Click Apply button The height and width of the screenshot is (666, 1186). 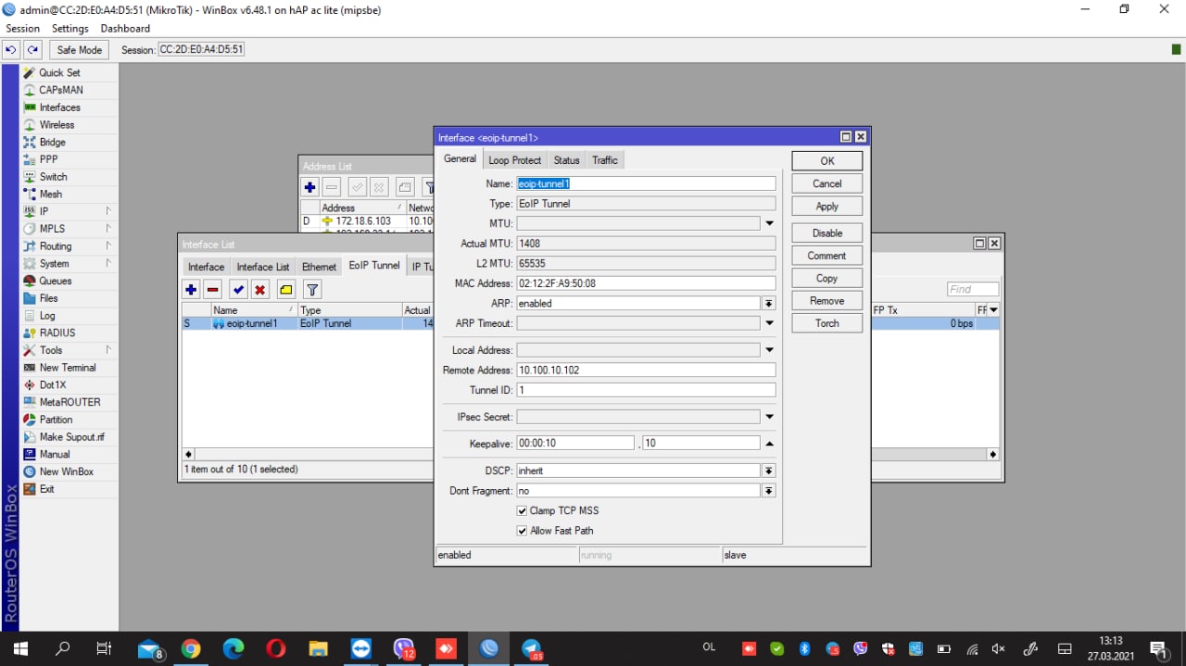[x=827, y=207]
